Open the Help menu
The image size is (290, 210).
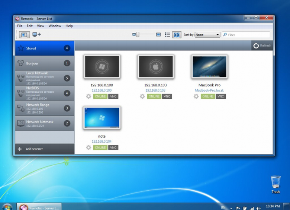69,26
